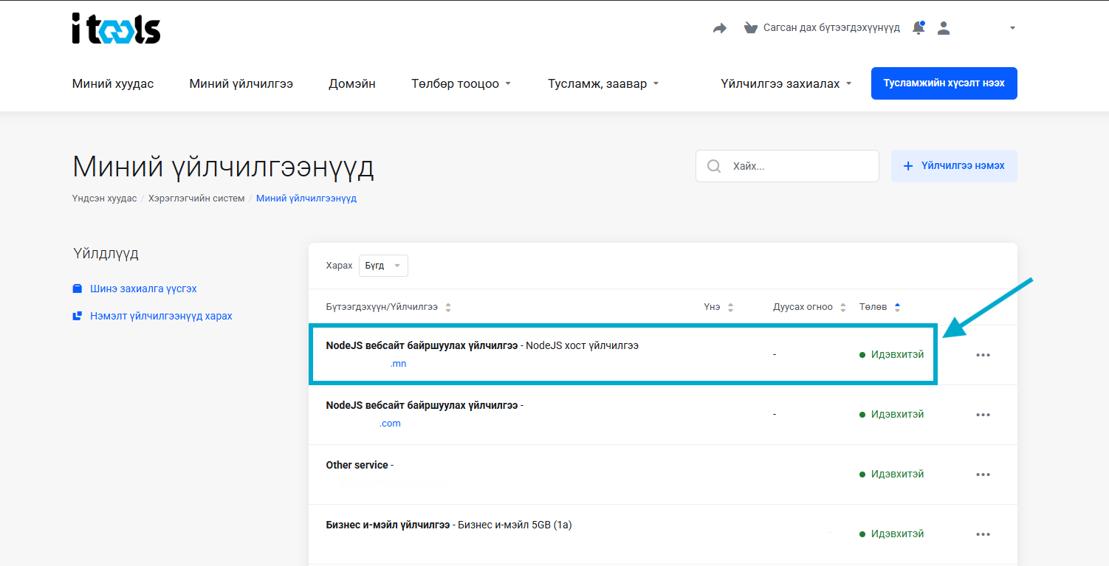Viewport: 1109px width, 566px height.
Task: Click Үндсэн хуудас breadcrumb
Action: 104,199
